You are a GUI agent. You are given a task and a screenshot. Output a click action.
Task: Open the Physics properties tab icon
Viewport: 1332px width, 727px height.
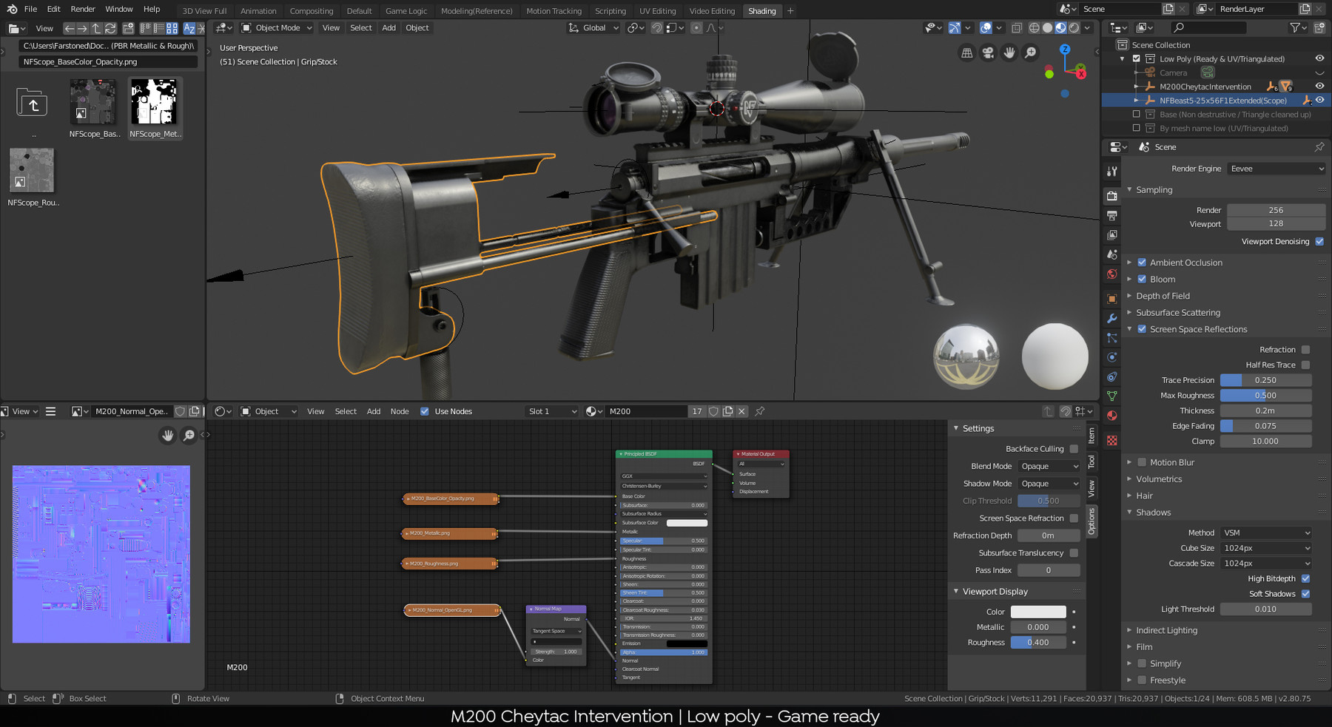click(x=1111, y=357)
